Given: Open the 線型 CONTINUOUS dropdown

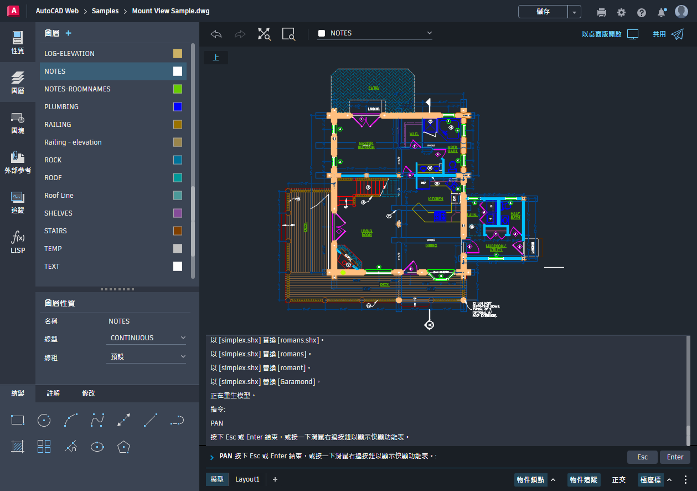Looking at the screenshot, I should (146, 337).
